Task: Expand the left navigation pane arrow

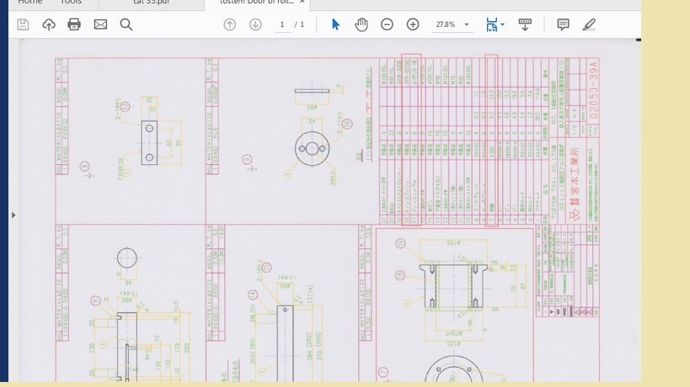Action: click(x=13, y=215)
